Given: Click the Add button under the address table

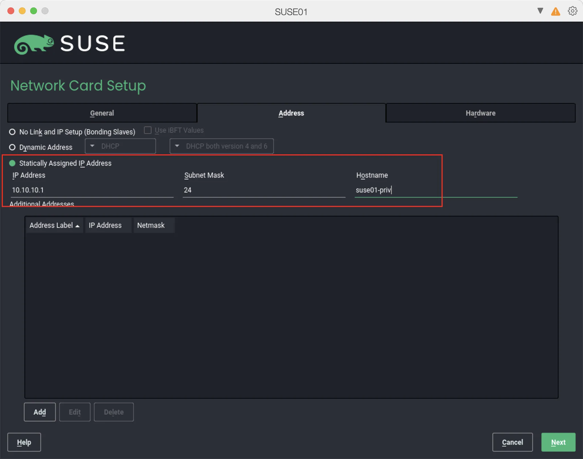Looking at the screenshot, I should [40, 412].
